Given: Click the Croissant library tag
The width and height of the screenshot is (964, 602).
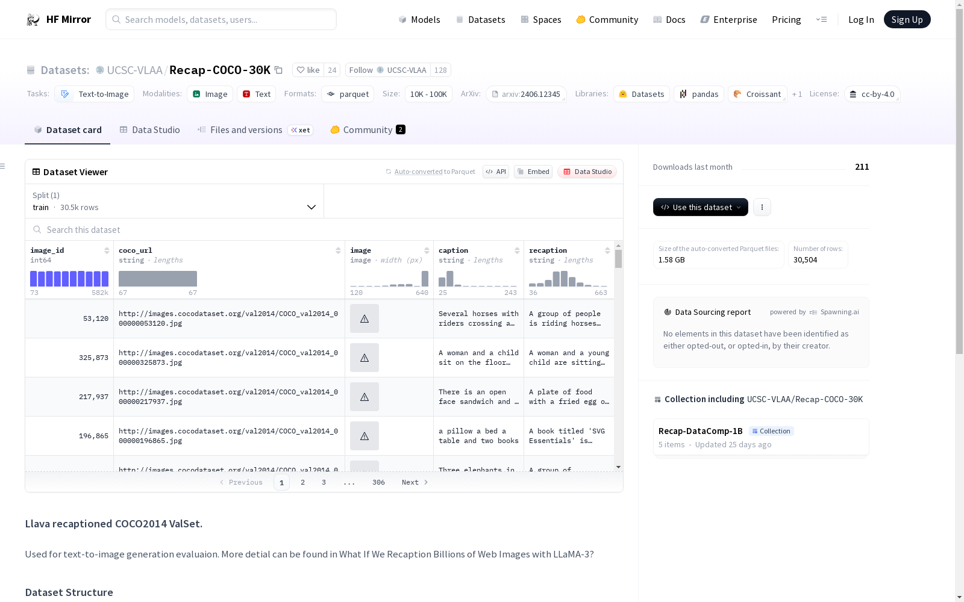Looking at the screenshot, I should 757,94.
